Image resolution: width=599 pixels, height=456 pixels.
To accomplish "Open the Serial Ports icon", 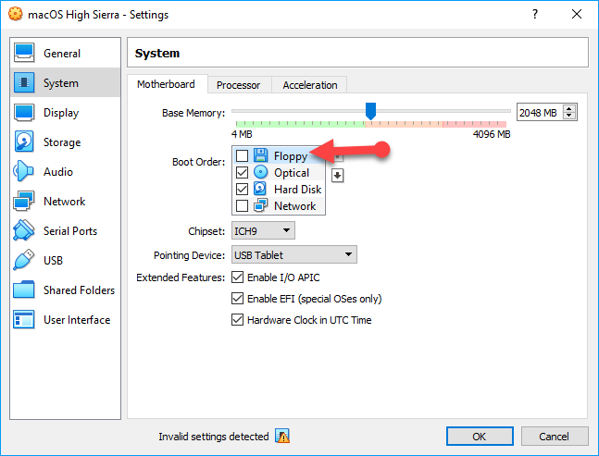I will [x=24, y=231].
